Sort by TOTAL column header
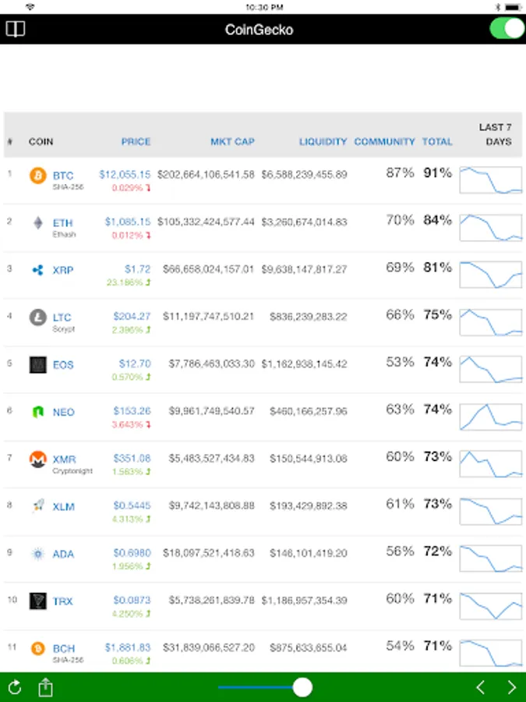This screenshot has width=526, height=702. click(437, 141)
